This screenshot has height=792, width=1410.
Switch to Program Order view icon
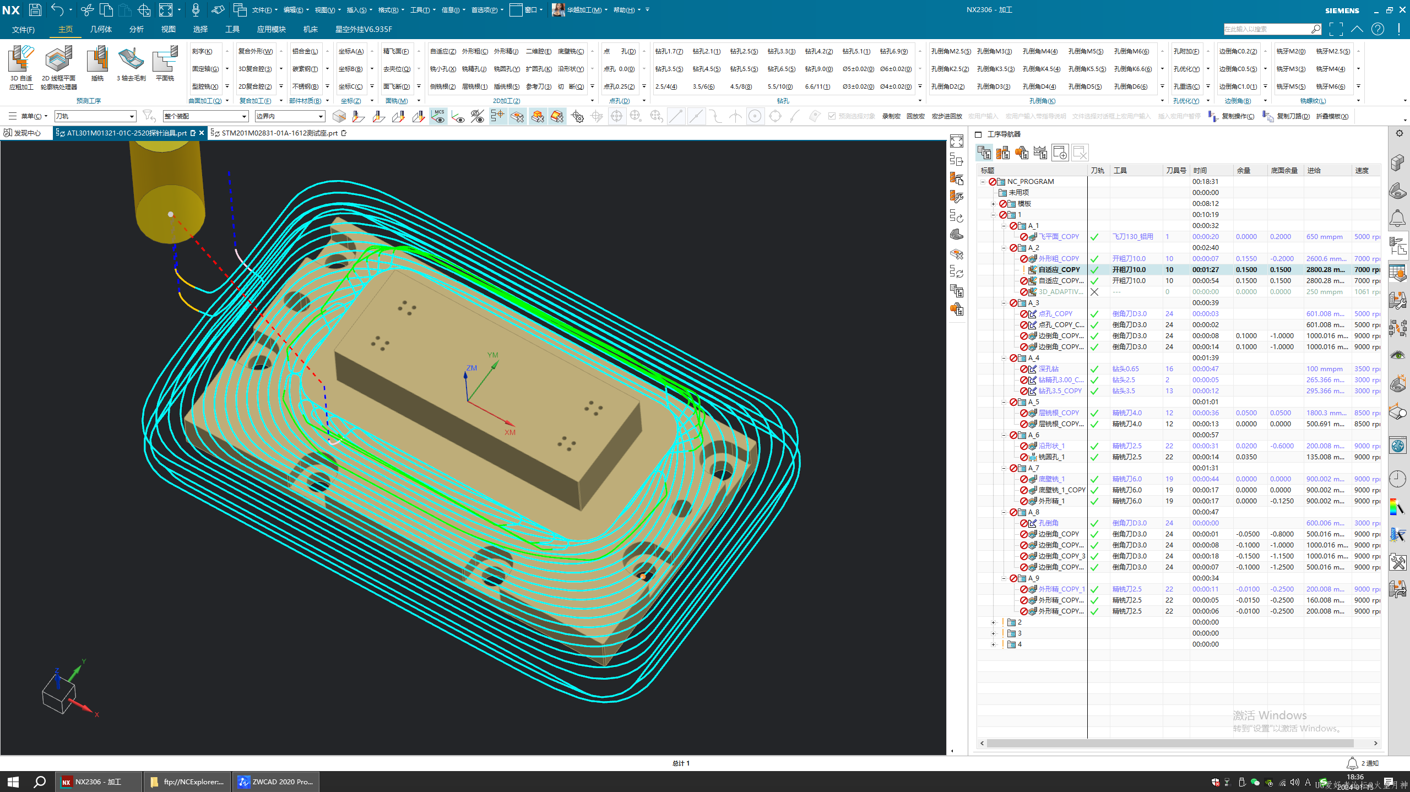point(984,153)
